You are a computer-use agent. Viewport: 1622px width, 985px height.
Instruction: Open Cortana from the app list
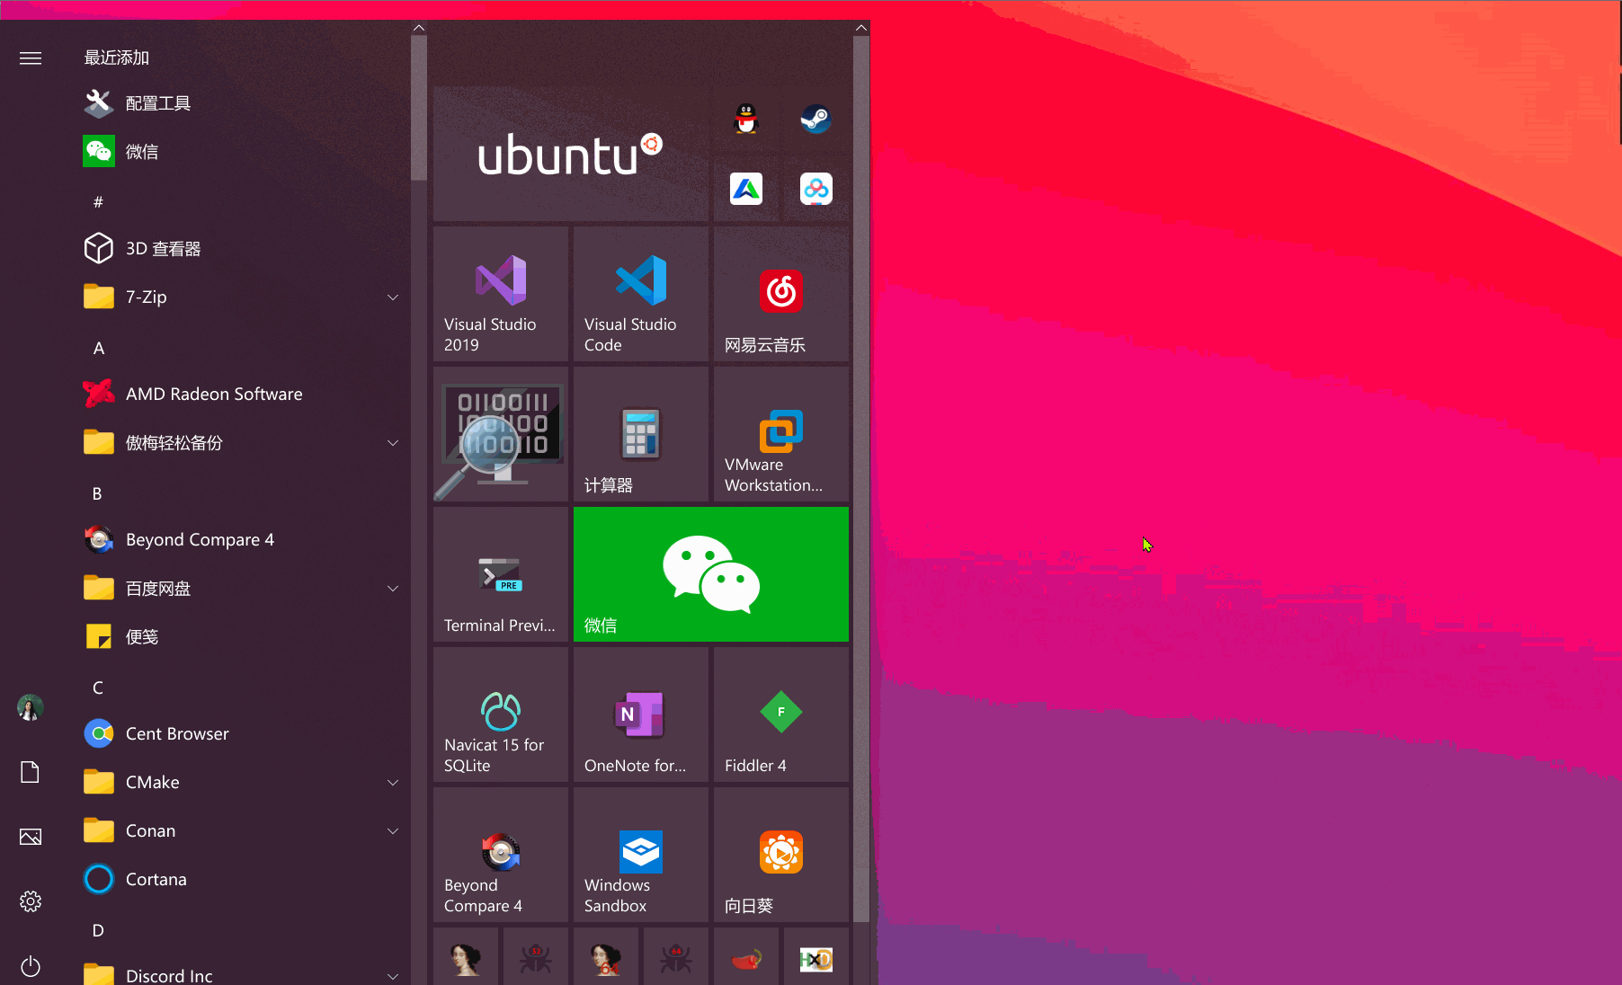(x=245, y=880)
